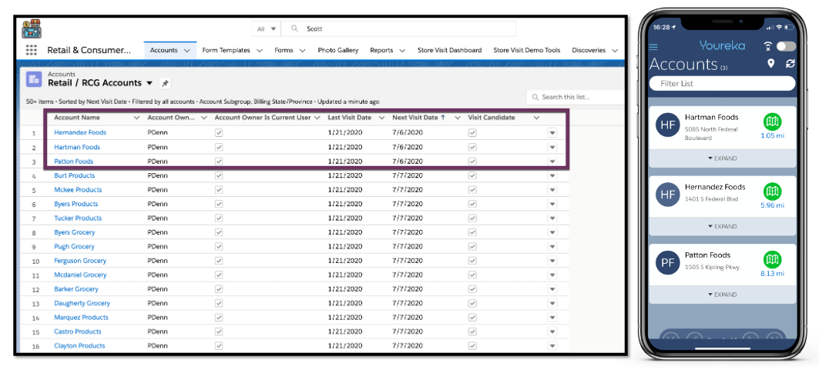The height and width of the screenshot is (373, 819).
Task: Toggle Account Owner checkbox for Burt Products
Action: coord(219,176)
